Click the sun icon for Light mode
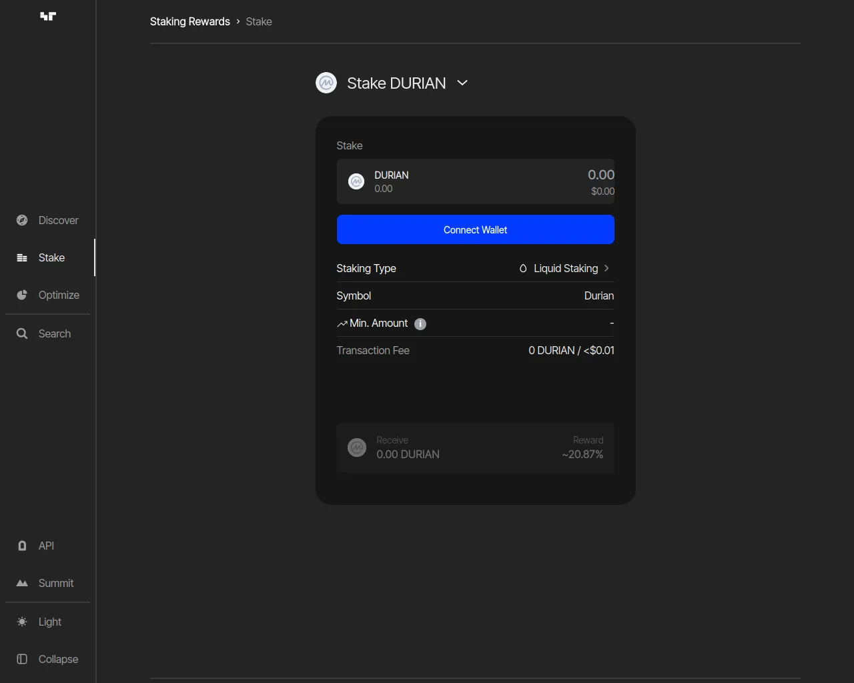This screenshot has width=854, height=683. 22,622
